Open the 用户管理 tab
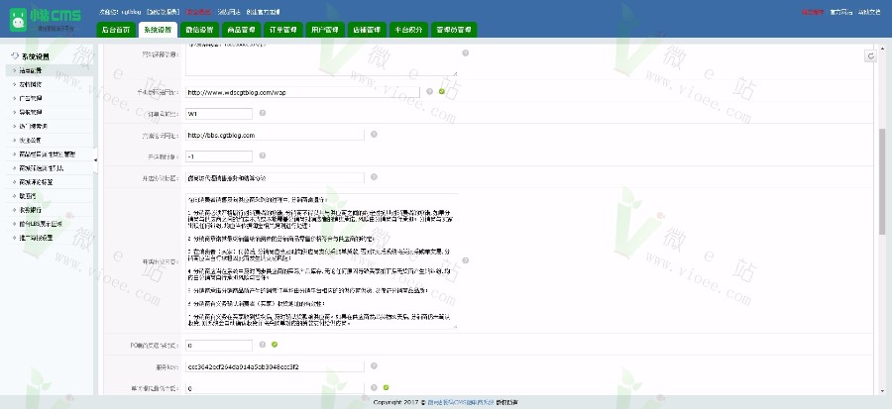 click(x=325, y=30)
